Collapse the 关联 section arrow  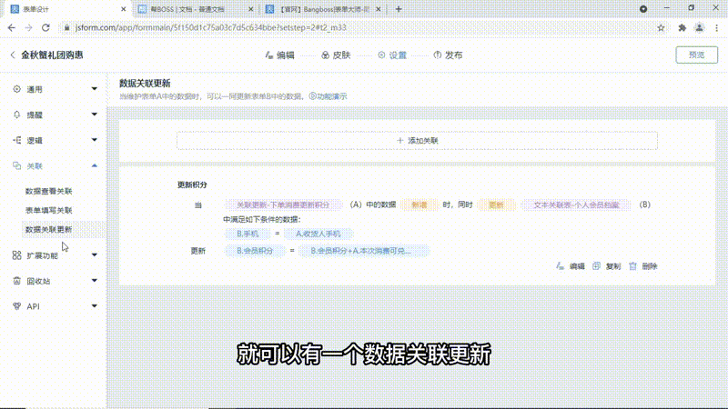(x=95, y=166)
